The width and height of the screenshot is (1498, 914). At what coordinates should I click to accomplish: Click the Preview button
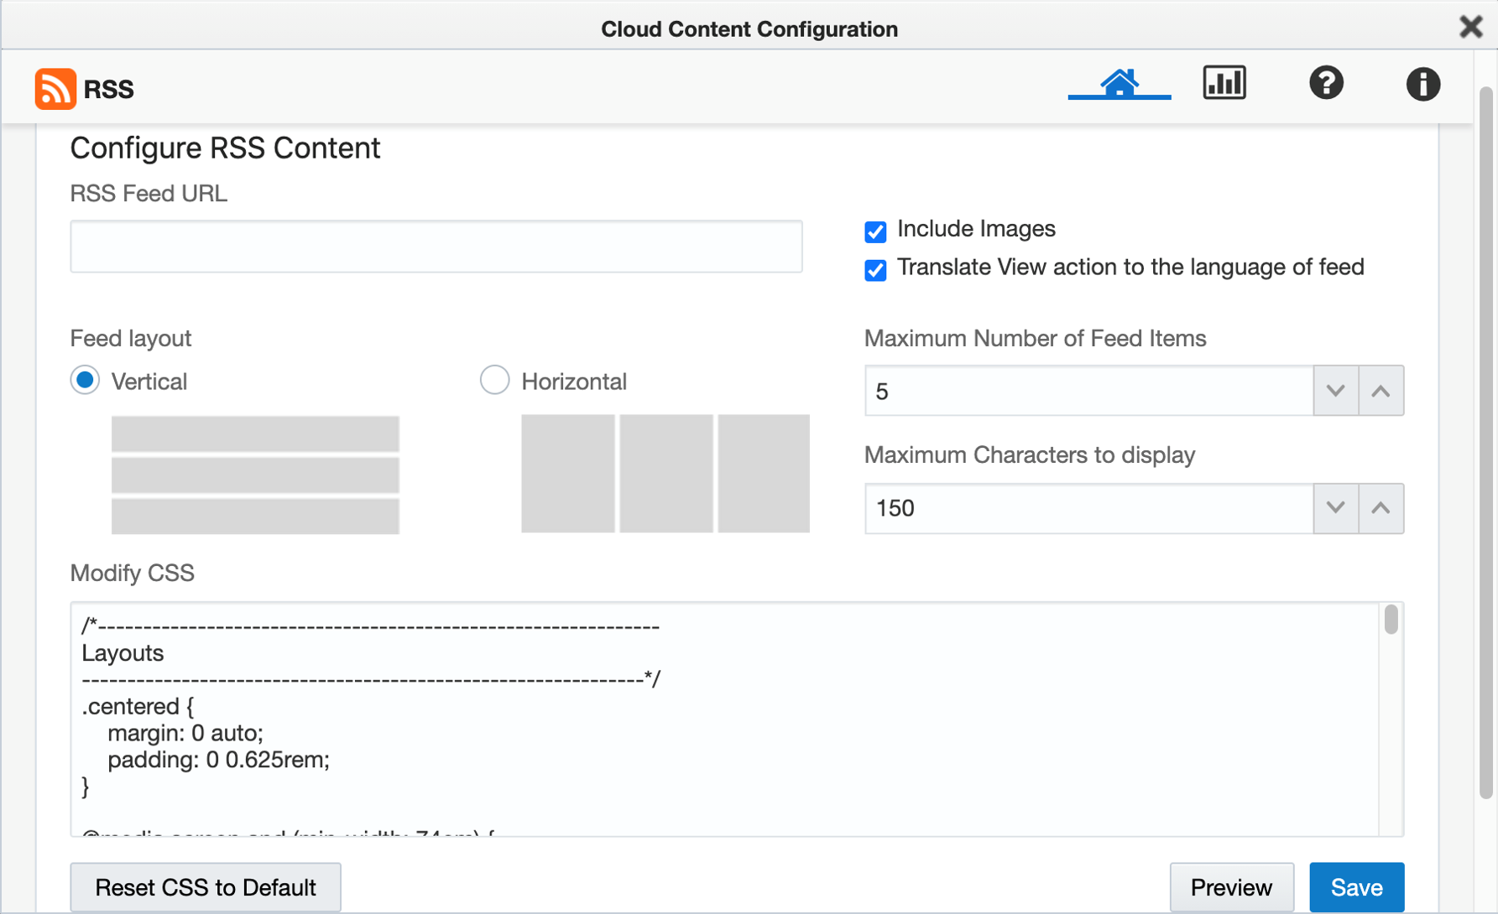click(1231, 887)
